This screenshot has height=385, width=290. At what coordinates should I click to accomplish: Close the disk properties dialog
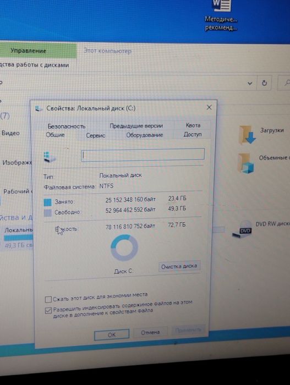pyautogui.click(x=209, y=107)
